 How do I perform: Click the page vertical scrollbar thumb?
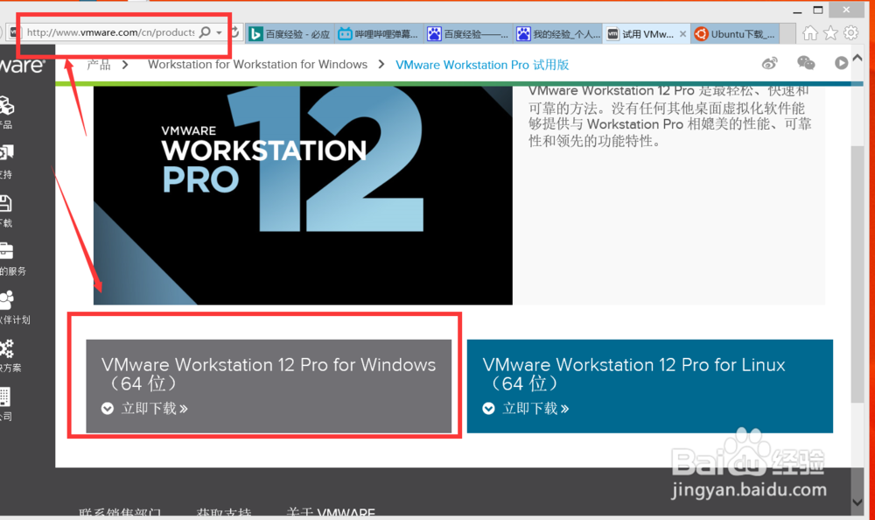point(857,274)
